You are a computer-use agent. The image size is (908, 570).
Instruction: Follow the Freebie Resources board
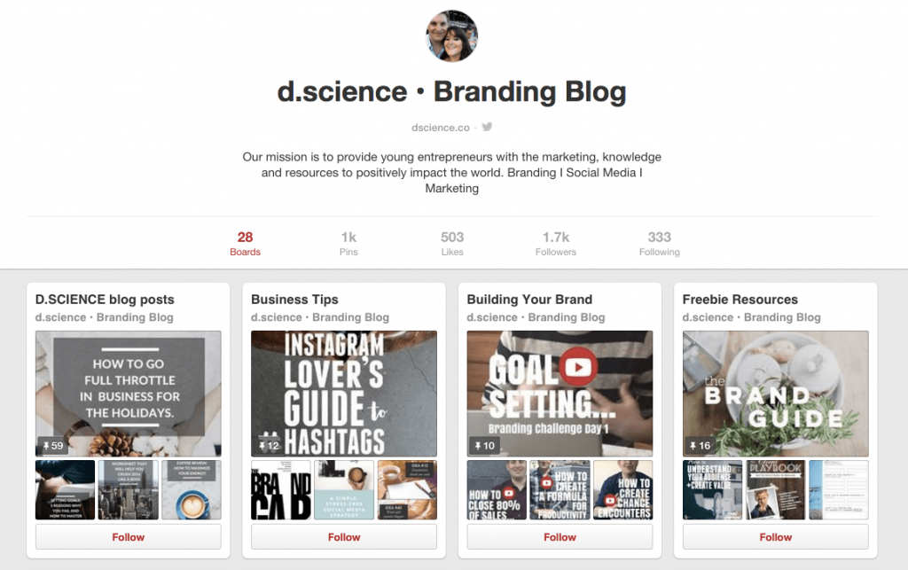[x=775, y=537]
